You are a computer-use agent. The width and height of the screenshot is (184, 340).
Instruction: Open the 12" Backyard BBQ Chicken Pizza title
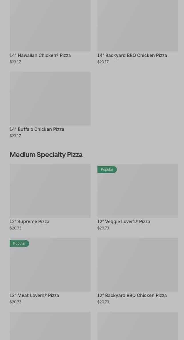pos(132,295)
